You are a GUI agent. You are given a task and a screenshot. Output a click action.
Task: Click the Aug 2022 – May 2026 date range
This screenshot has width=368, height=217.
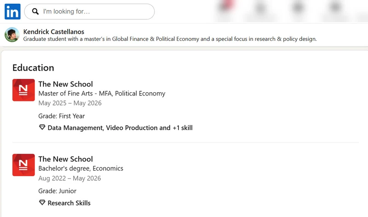click(x=70, y=178)
